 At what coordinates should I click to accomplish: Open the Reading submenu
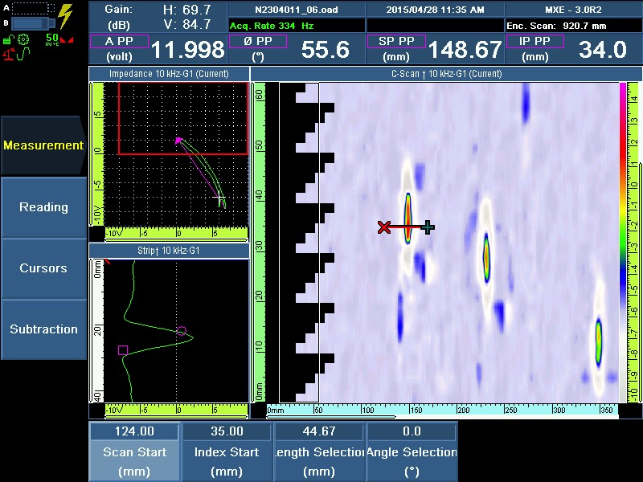[x=43, y=207]
